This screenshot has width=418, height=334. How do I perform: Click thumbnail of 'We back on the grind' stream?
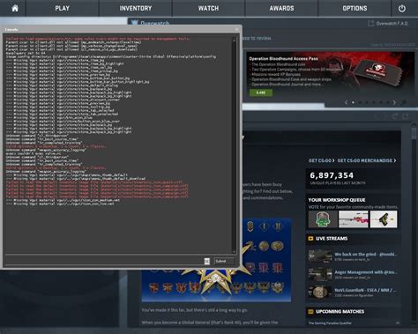pos(320,256)
